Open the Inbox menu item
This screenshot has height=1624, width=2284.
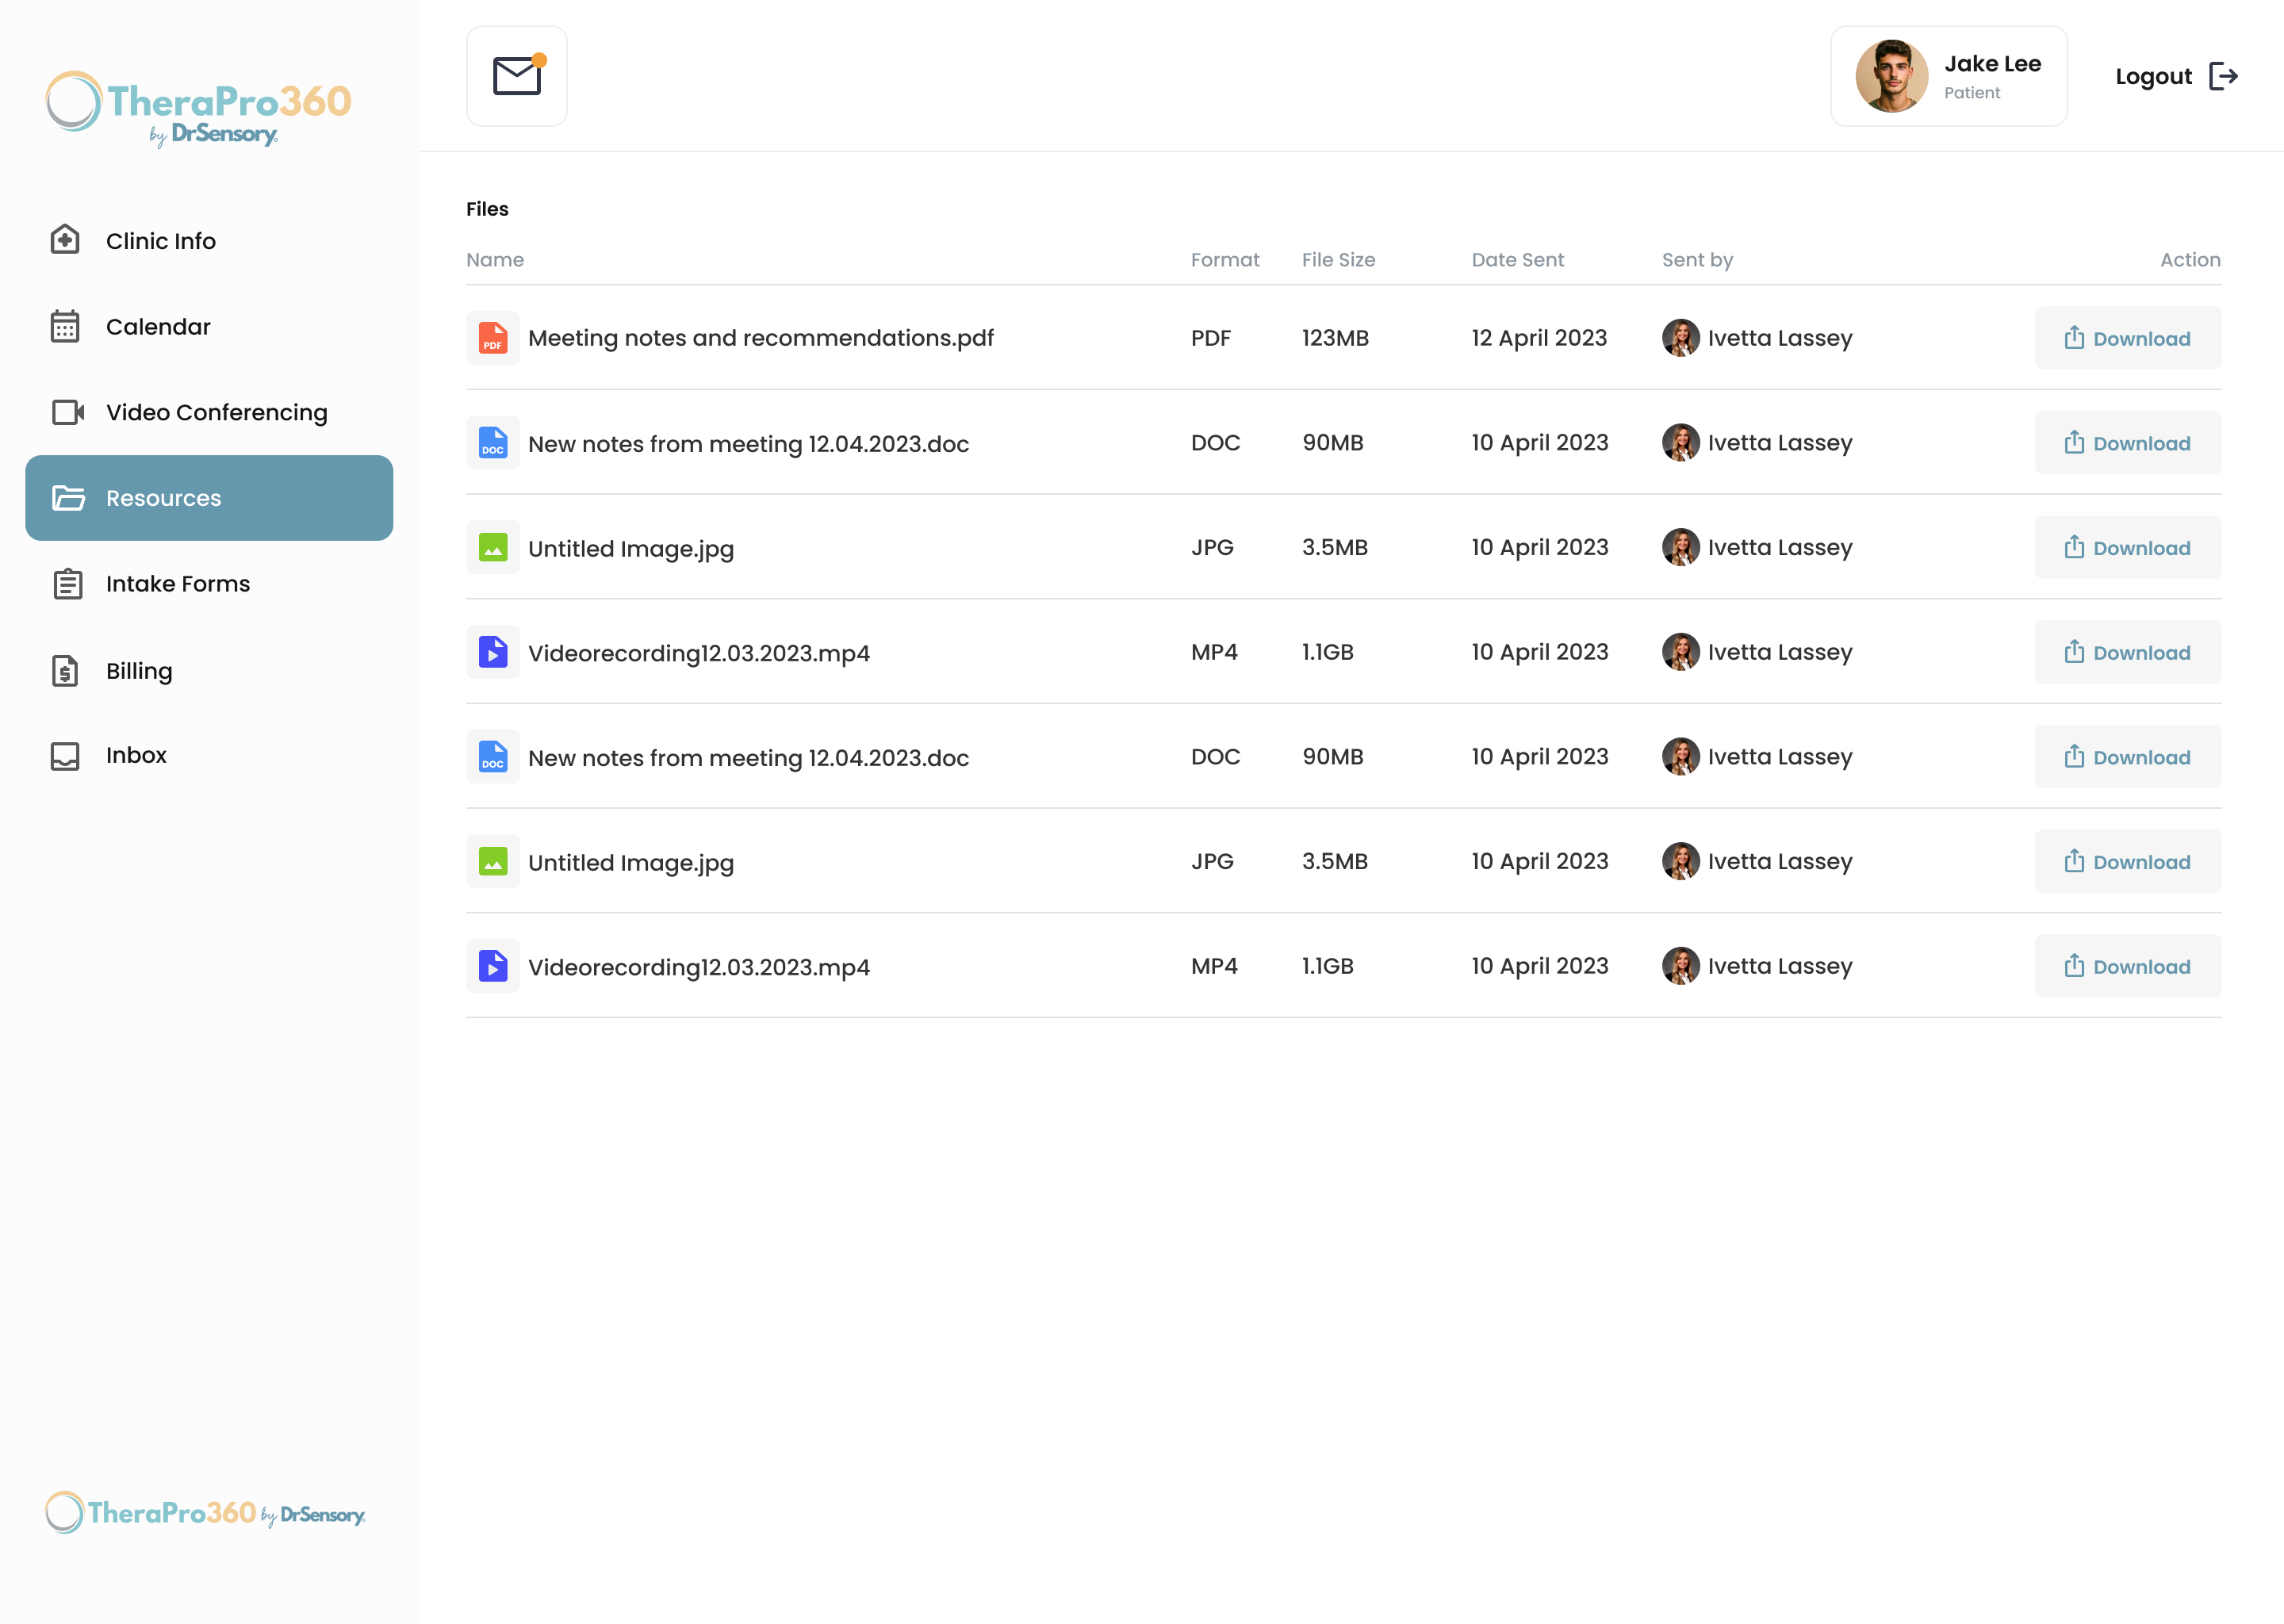pyautogui.click(x=209, y=756)
